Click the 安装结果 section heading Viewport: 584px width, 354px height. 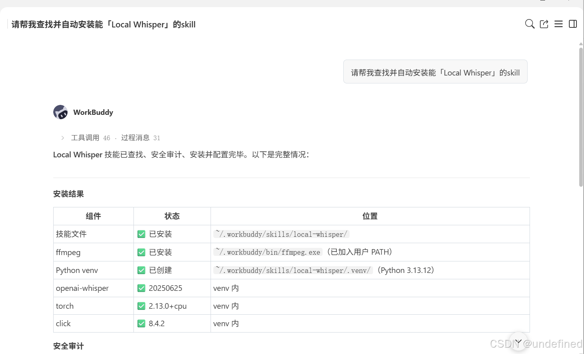(69, 194)
